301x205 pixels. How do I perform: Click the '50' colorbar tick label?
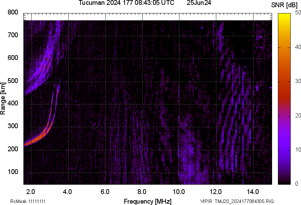coord(298,13)
